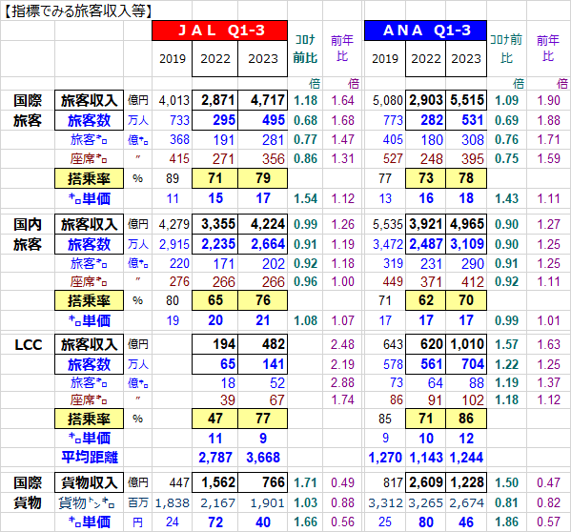Click the cell showing 3,921
This screenshot has width=571, height=532.
pos(426,224)
